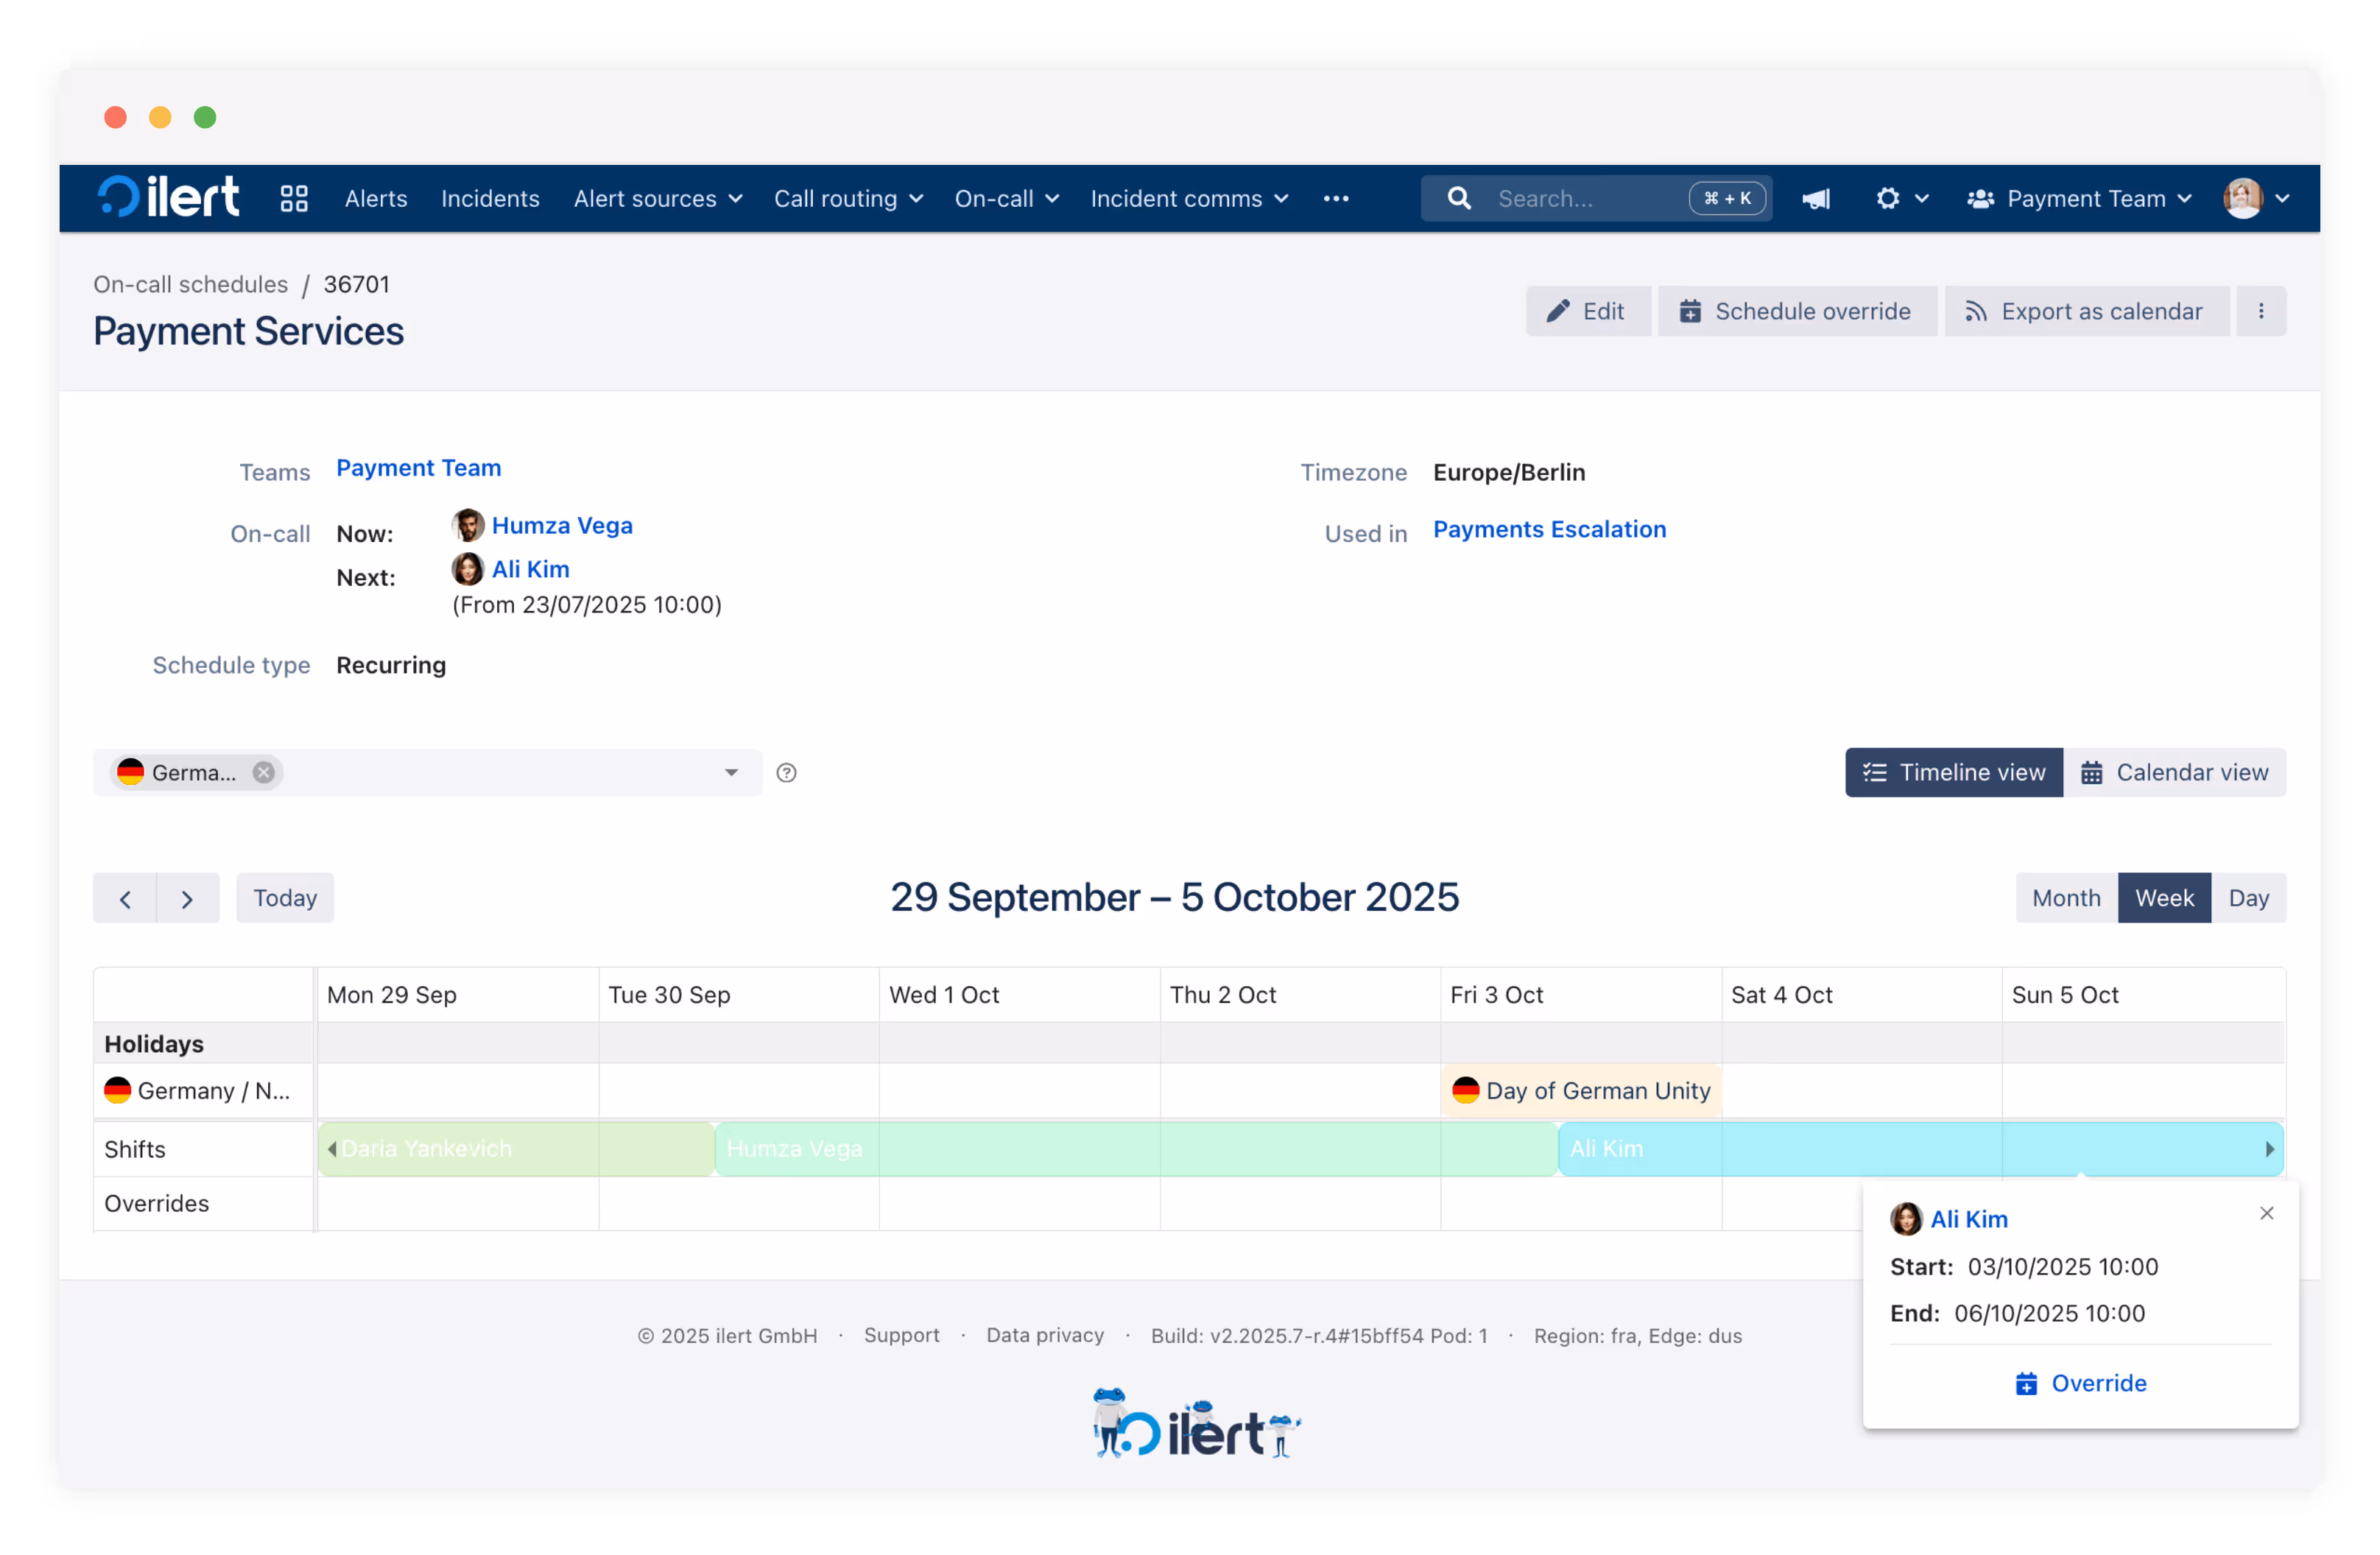Switch to Month range view
The image size is (2380, 1555).
coord(2066,898)
